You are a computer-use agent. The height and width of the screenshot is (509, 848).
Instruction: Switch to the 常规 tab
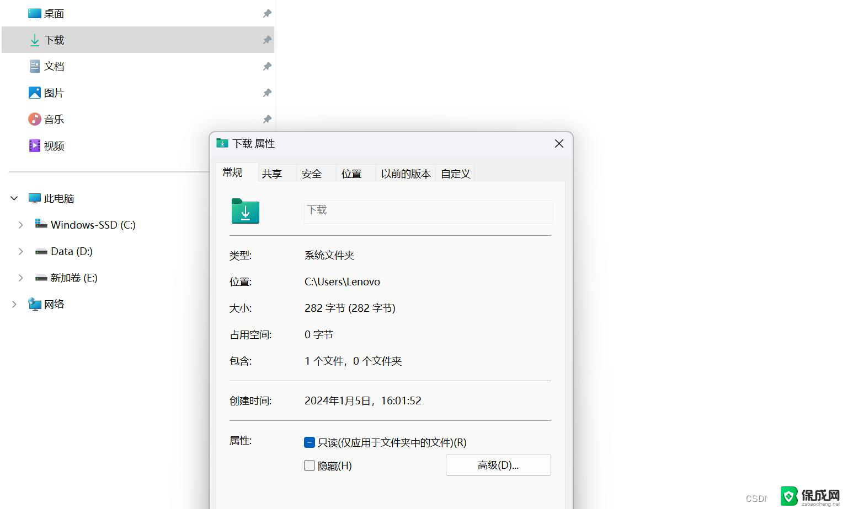click(x=237, y=172)
